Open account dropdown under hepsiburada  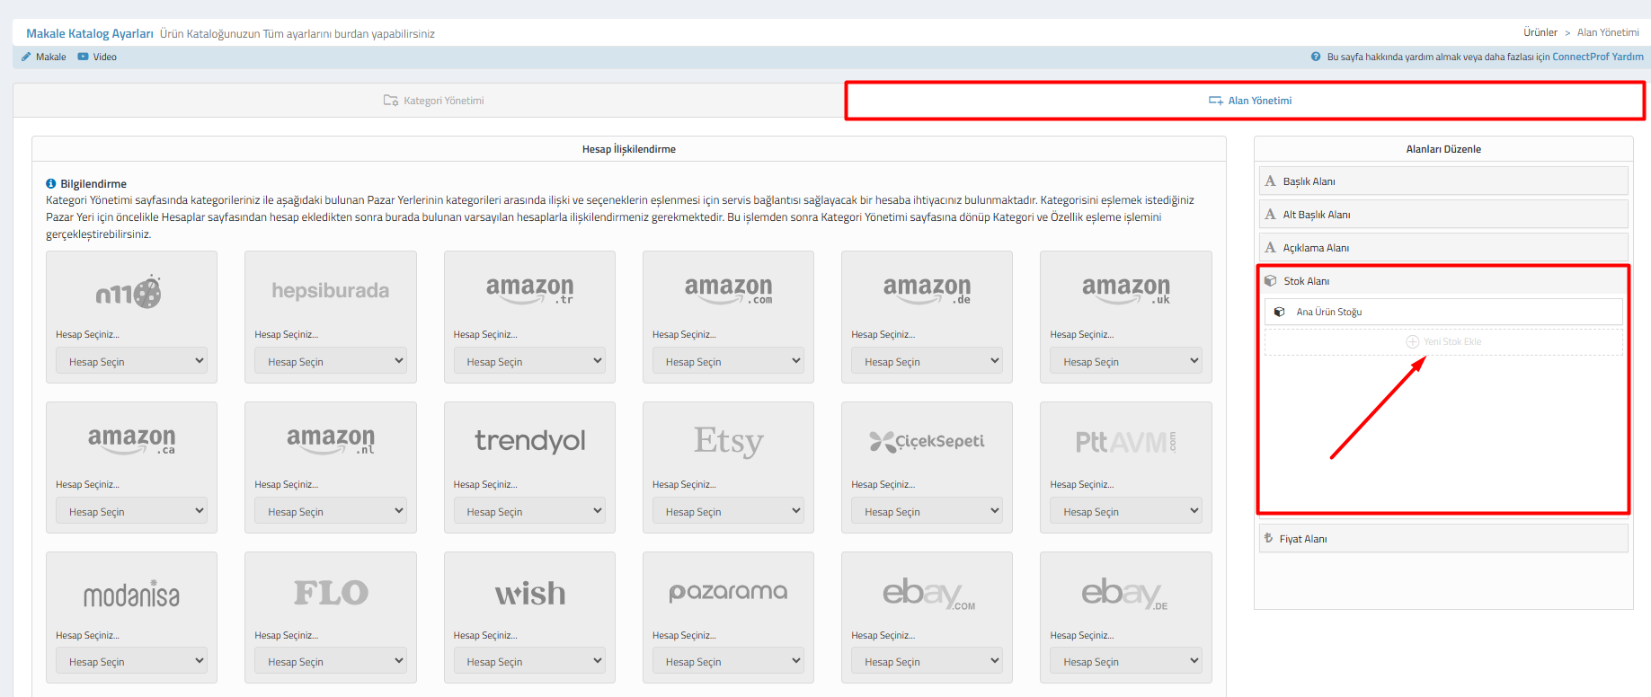330,361
